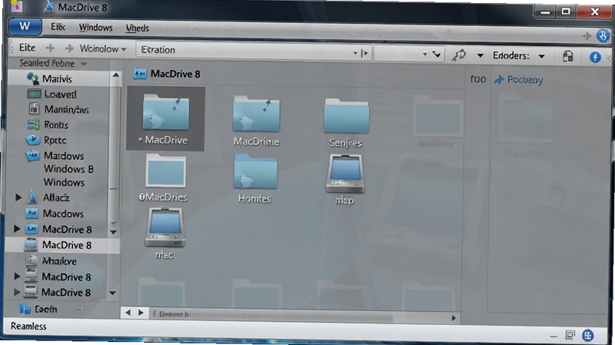Click the Dreont b horizontal scrollbar track
This screenshot has height=345, width=615.
[271, 315]
